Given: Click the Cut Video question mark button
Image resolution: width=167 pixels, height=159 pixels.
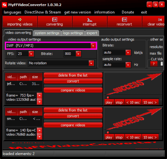Looking at the screenshot, I should point(154,64).
